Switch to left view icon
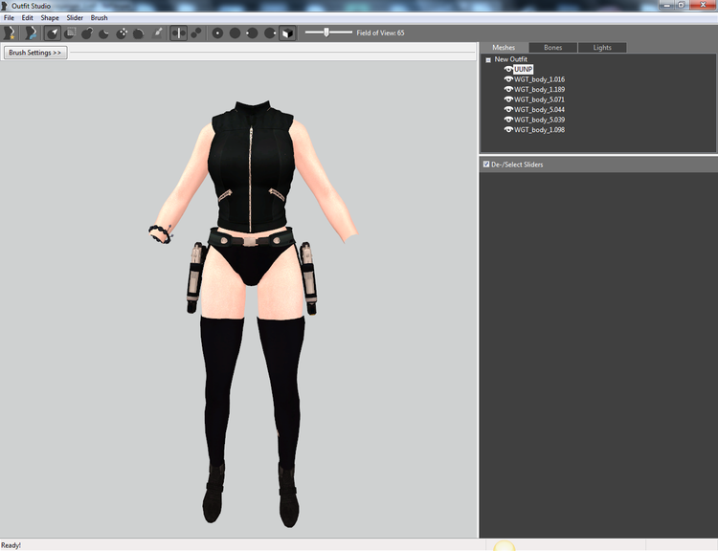The width and height of the screenshot is (718, 551). pyautogui.click(x=253, y=33)
